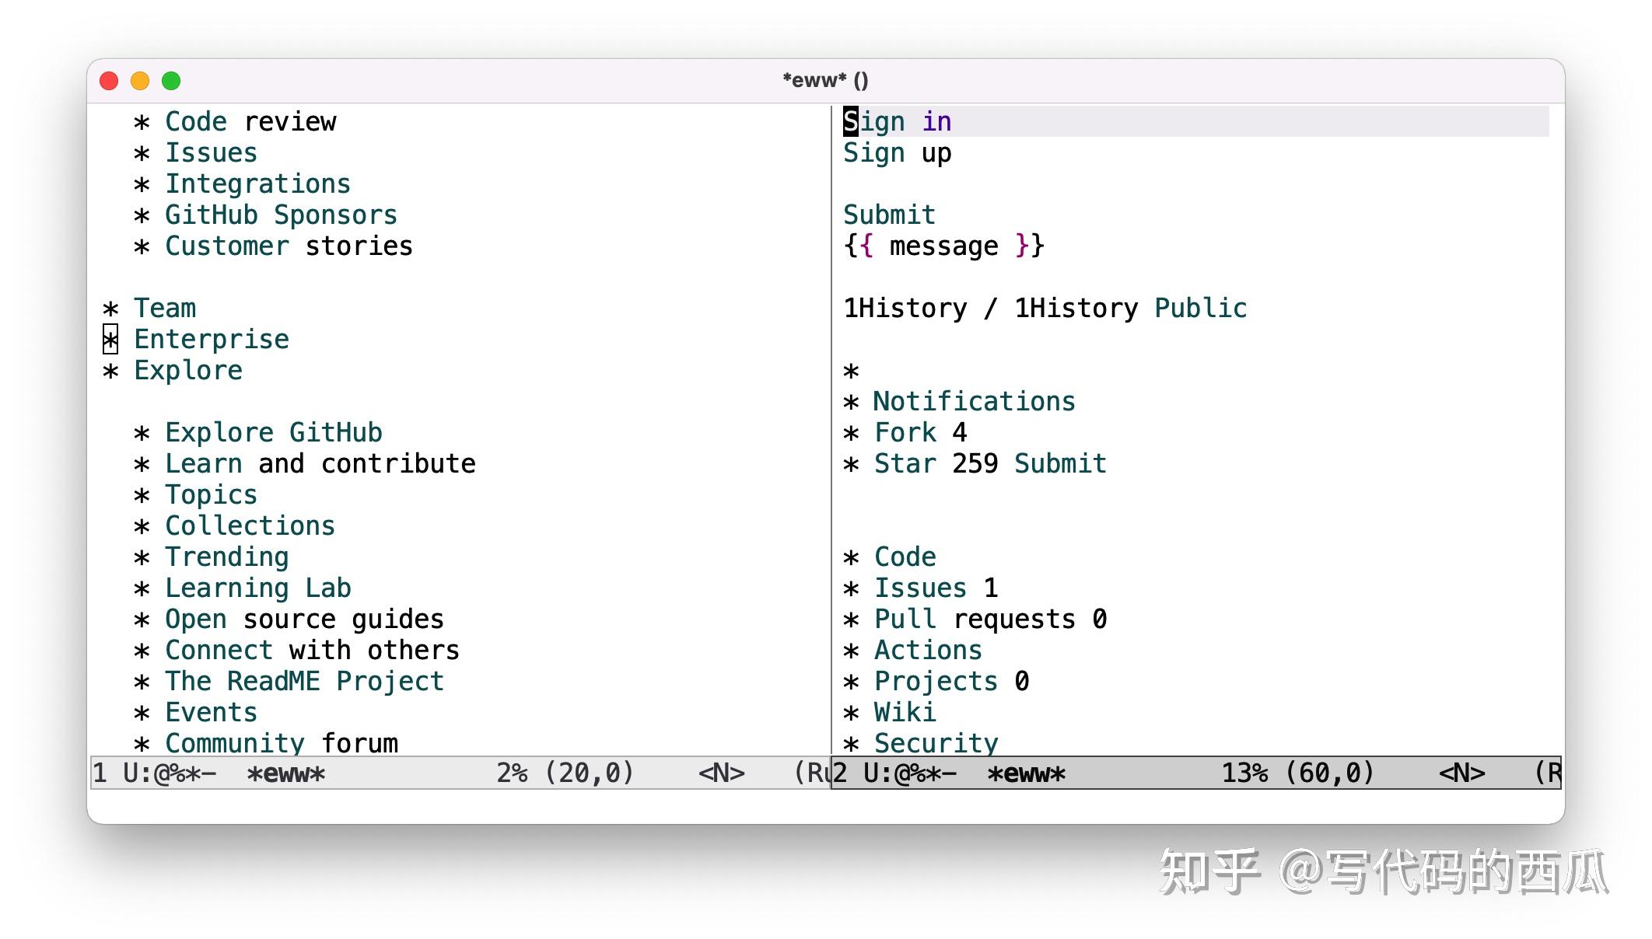Viewport: 1652px width, 939px height.
Task: Click left mode line *eww* buffer name
Action: point(286,773)
